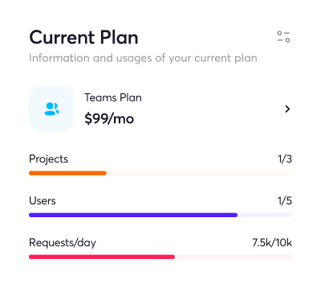Click the orange Projects progress bar

[x=67, y=173]
